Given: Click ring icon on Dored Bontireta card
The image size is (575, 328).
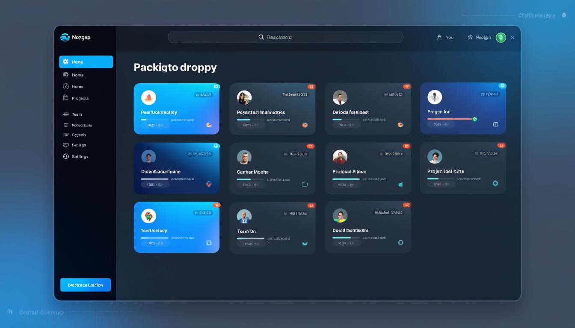Looking at the screenshot, I should pos(400,242).
